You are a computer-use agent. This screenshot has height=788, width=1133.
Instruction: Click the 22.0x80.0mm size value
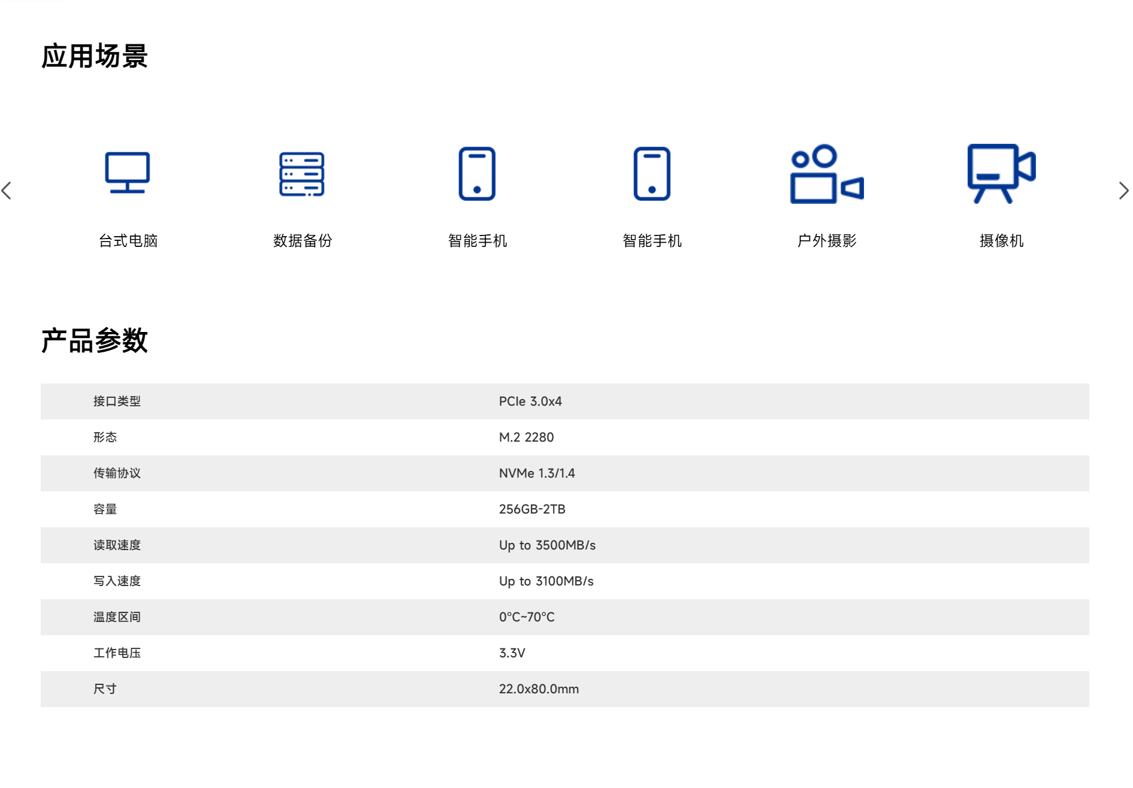point(539,689)
